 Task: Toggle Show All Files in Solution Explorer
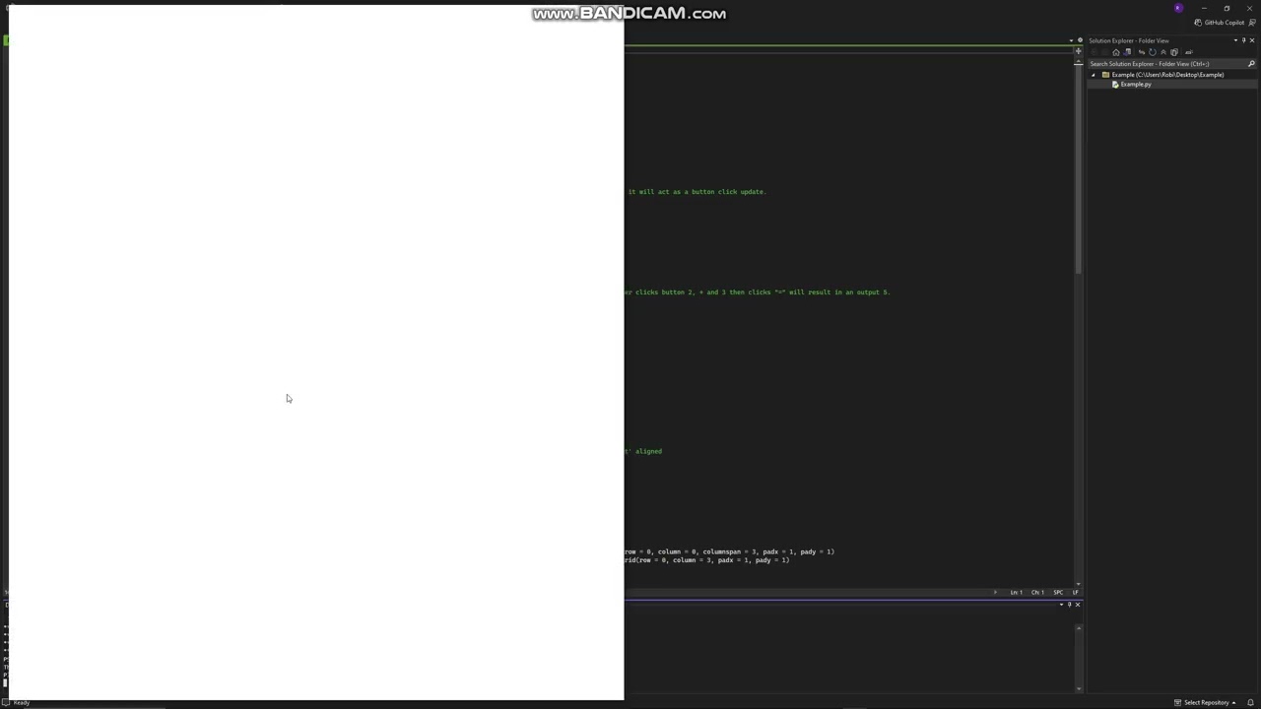pos(1174,52)
